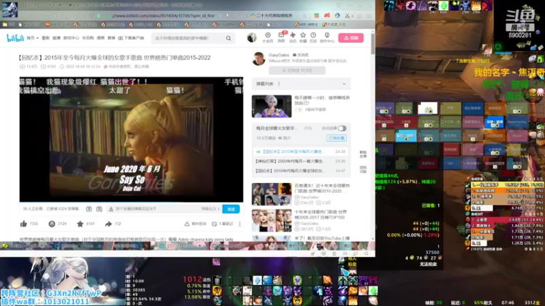
Task: Click 订阅合集 subscribe collection button
Action: coord(336,138)
